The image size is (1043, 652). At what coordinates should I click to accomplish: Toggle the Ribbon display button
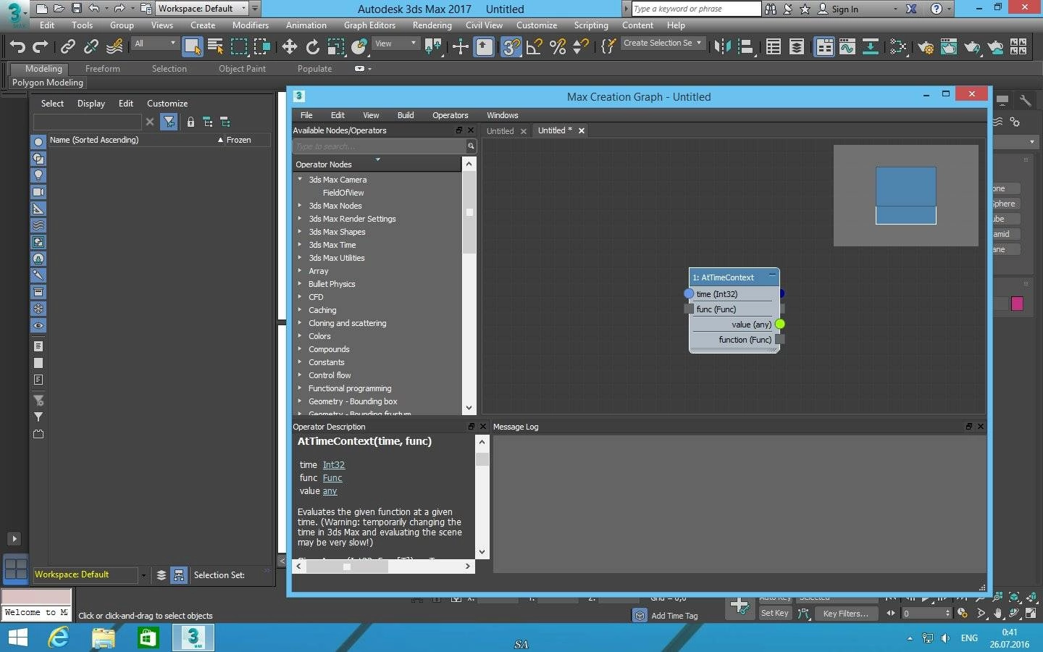click(x=824, y=47)
